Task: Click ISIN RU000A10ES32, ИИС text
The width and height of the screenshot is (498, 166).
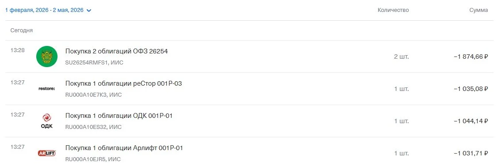Action: click(x=93, y=127)
